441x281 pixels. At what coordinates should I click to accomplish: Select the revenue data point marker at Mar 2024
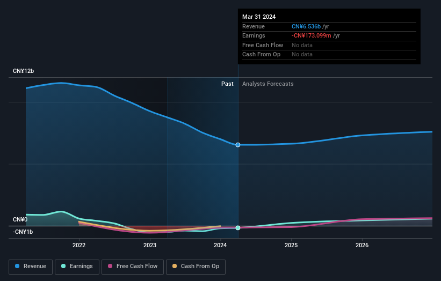238,145
